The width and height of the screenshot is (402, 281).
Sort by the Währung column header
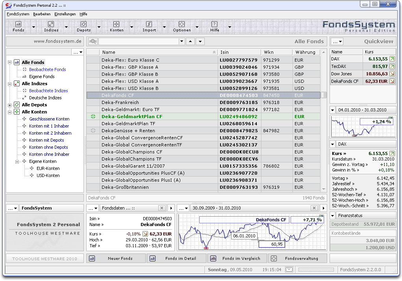tap(306, 52)
